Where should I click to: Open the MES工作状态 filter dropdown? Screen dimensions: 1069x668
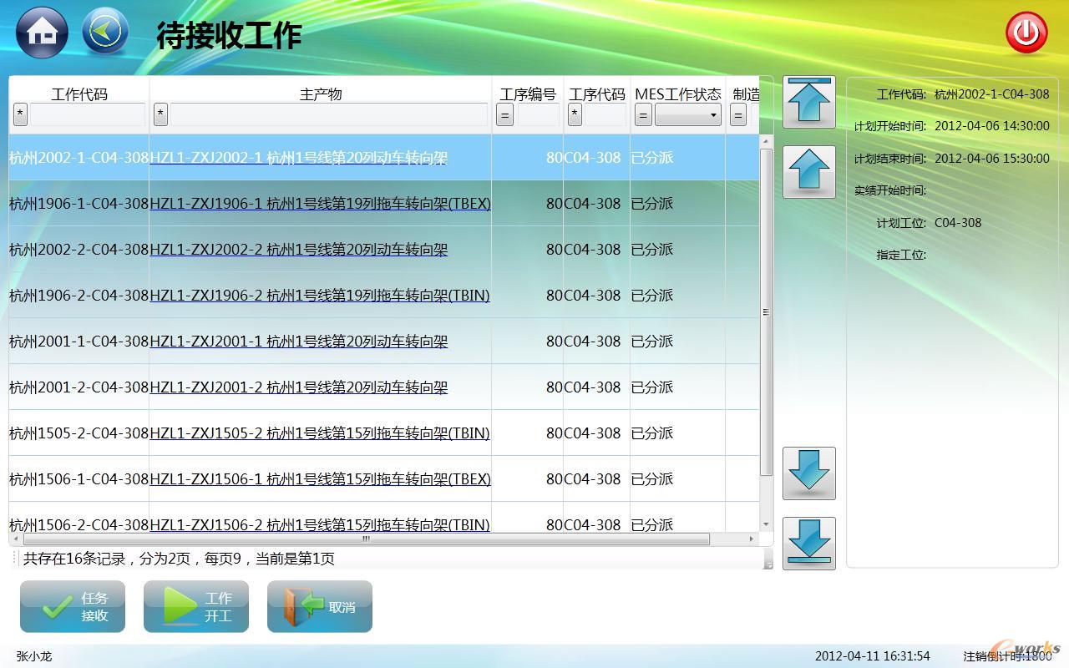click(688, 115)
